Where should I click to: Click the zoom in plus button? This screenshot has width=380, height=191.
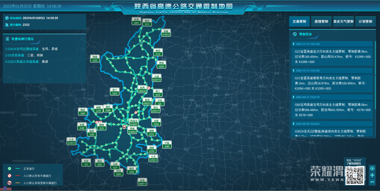[x=372, y=175]
